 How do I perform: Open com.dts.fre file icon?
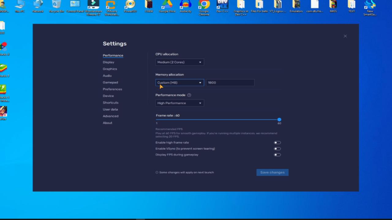click(x=315, y=6)
